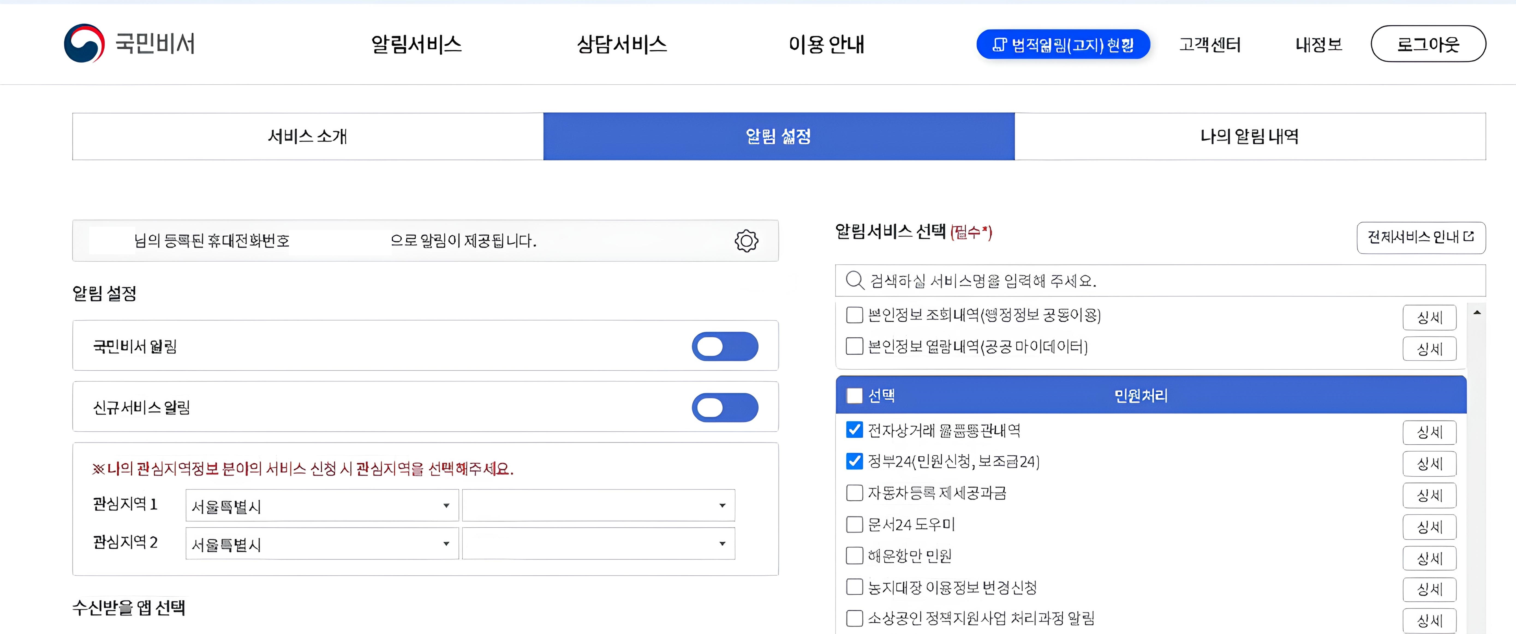Uncheck 전자상거래 checkbox
Image resolution: width=1516 pixels, height=634 pixels.
click(x=854, y=430)
